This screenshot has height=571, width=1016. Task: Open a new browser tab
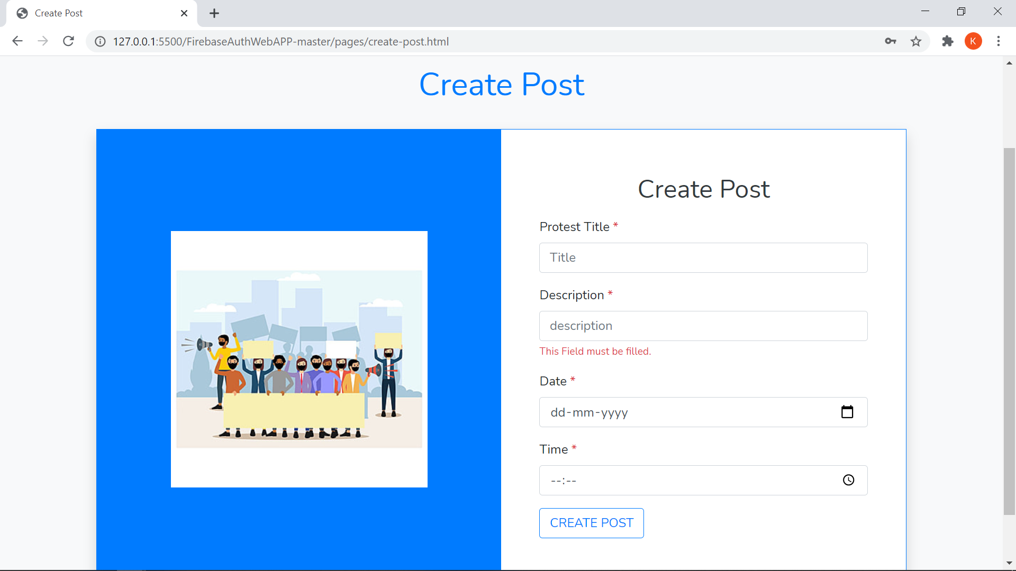(x=214, y=13)
